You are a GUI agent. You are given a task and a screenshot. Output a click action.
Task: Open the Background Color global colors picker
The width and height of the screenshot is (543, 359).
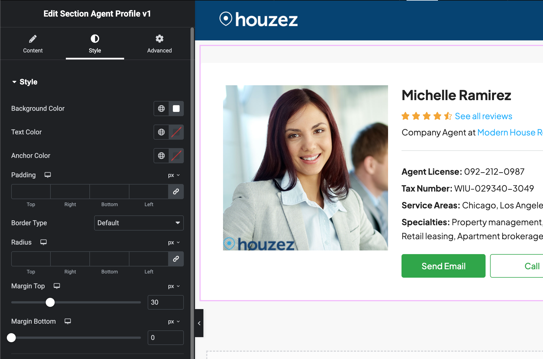(161, 109)
